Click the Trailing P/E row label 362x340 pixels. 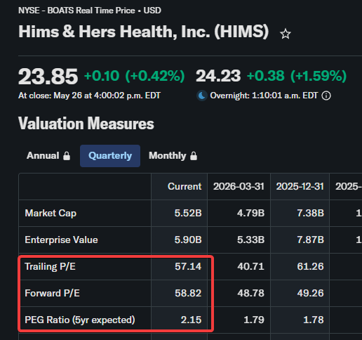coord(51,267)
